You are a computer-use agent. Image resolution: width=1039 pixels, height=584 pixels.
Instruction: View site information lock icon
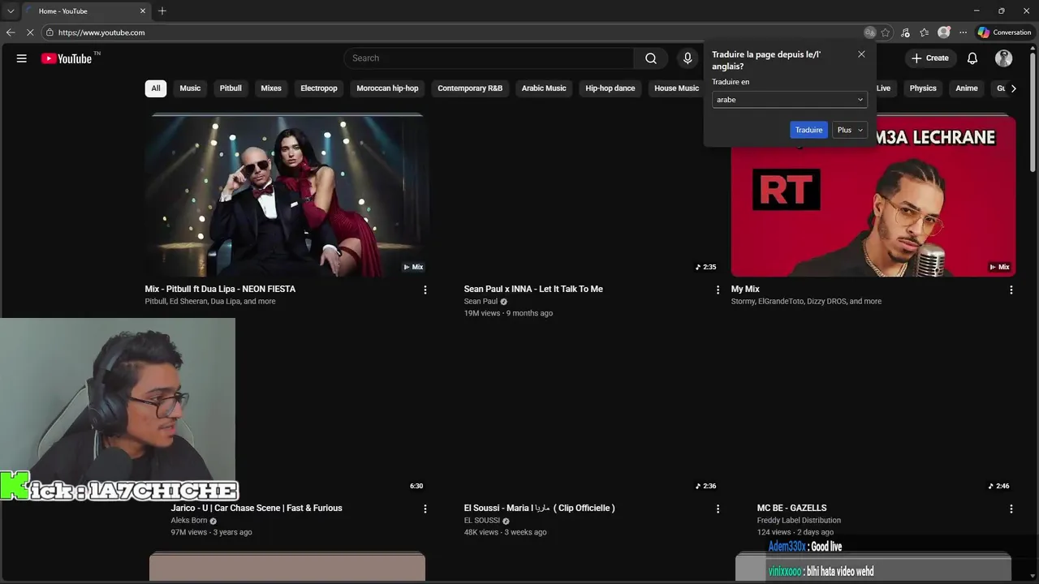(50, 32)
